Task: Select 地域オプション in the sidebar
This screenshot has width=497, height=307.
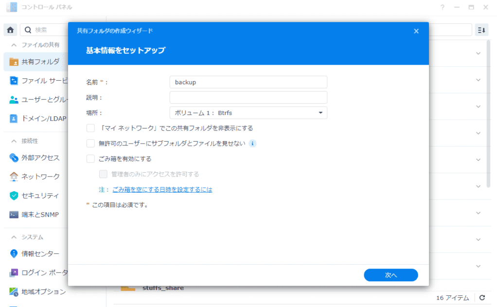Action: coord(43,292)
